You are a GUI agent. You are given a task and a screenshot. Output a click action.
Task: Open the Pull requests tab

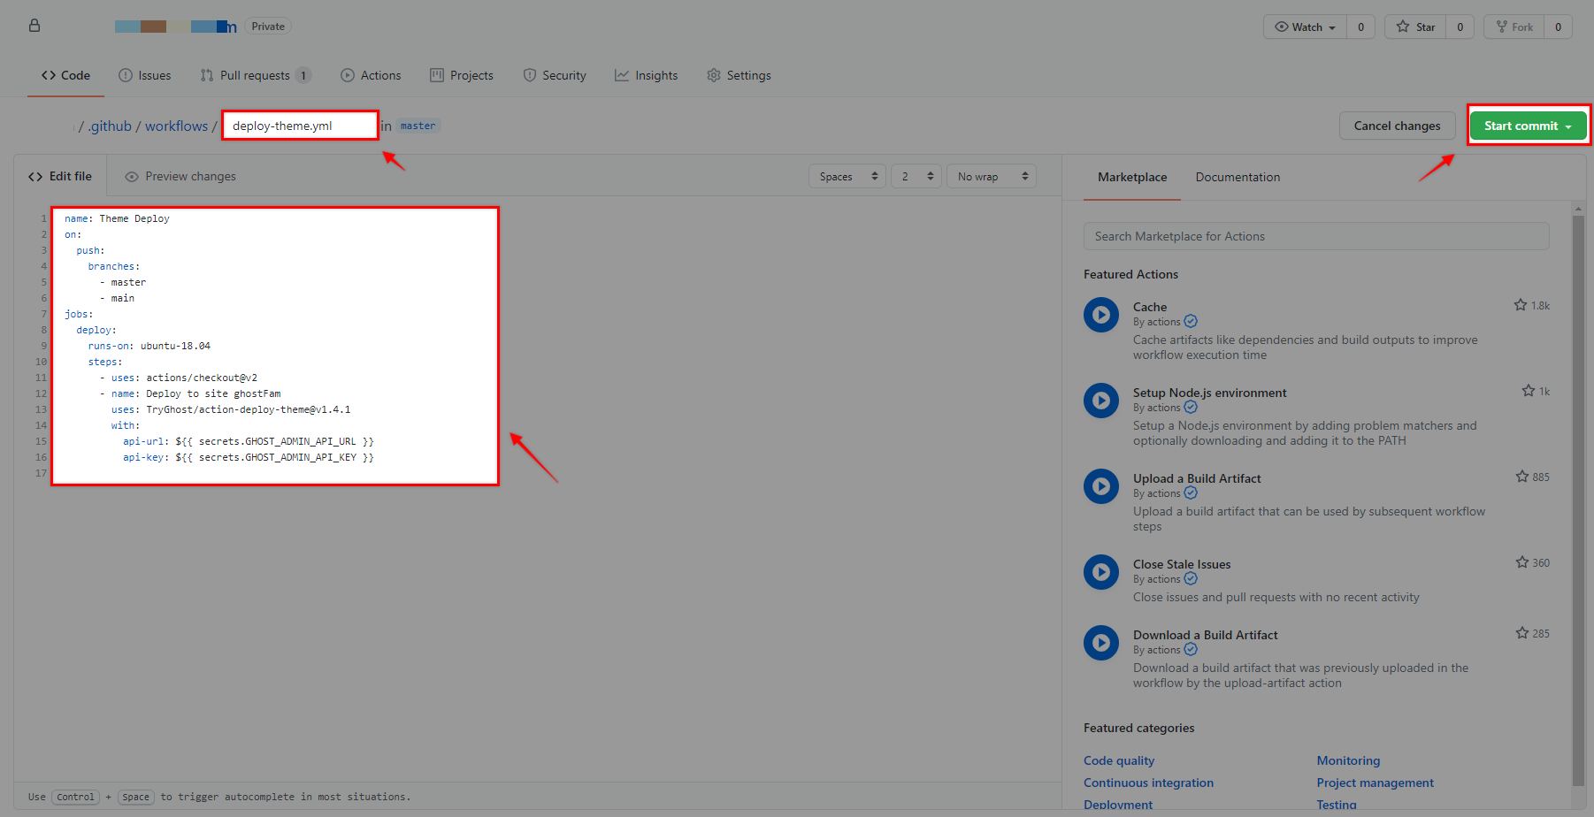[x=256, y=75]
